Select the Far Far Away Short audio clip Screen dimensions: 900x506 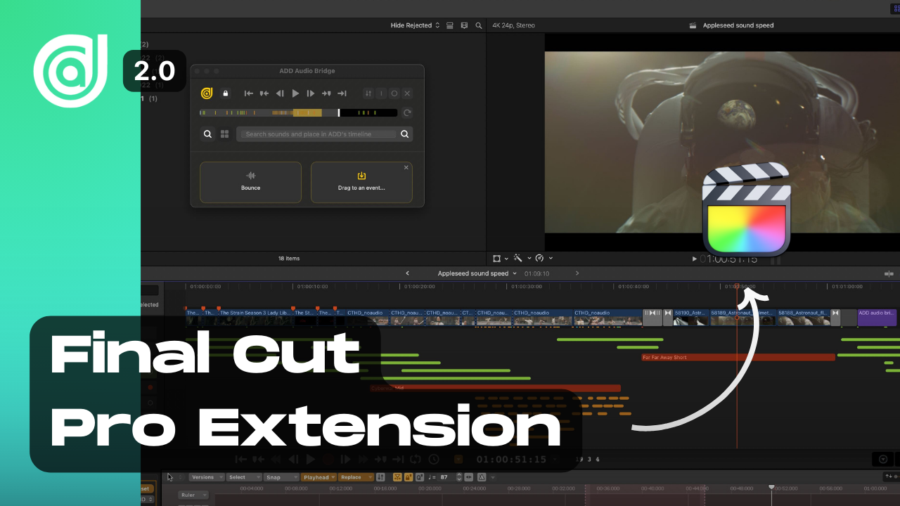(738, 357)
